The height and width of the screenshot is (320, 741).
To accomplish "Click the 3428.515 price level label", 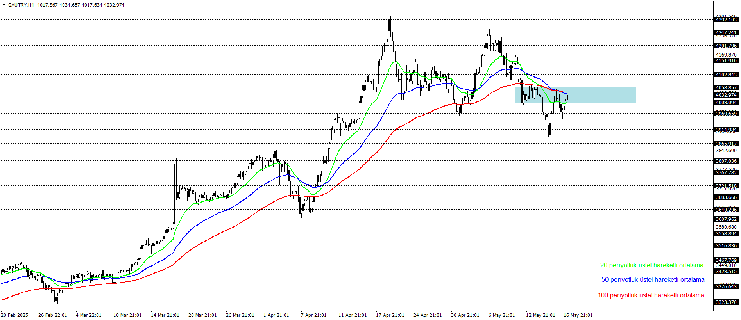I will click(726, 272).
